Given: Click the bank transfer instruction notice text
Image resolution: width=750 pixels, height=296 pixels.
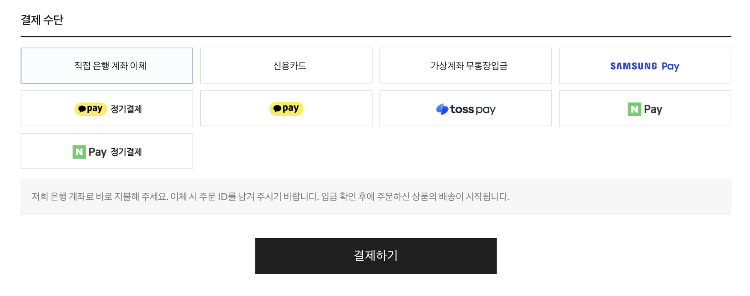Looking at the screenshot, I should coord(270,197).
